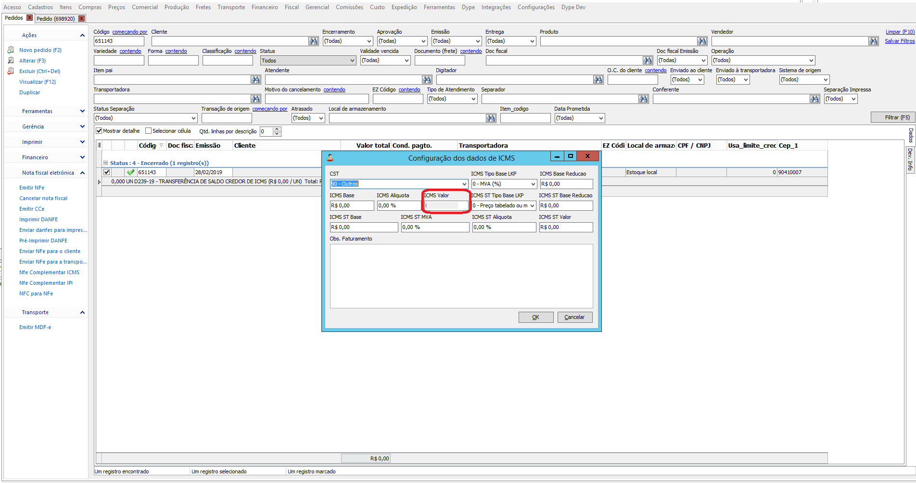This screenshot has width=916, height=483.
Task: Close the Pedidos tab with its X
Action: (29, 18)
